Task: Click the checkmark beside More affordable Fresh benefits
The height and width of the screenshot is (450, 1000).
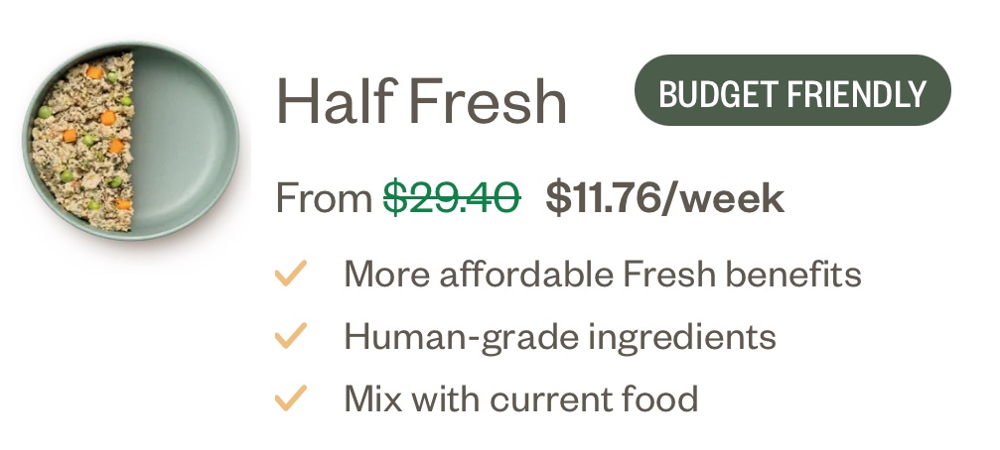Action: pyautogui.click(x=290, y=273)
